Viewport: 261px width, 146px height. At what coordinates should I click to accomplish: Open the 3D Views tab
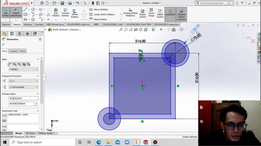pos(30,133)
